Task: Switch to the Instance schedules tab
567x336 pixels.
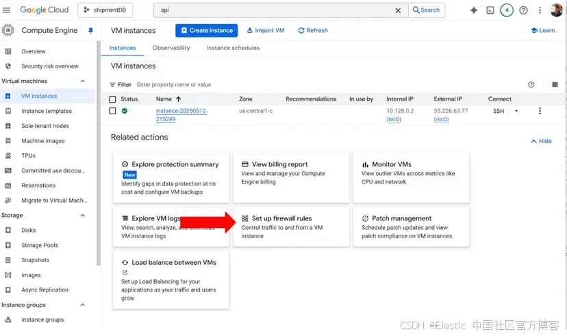Action: coord(233,48)
